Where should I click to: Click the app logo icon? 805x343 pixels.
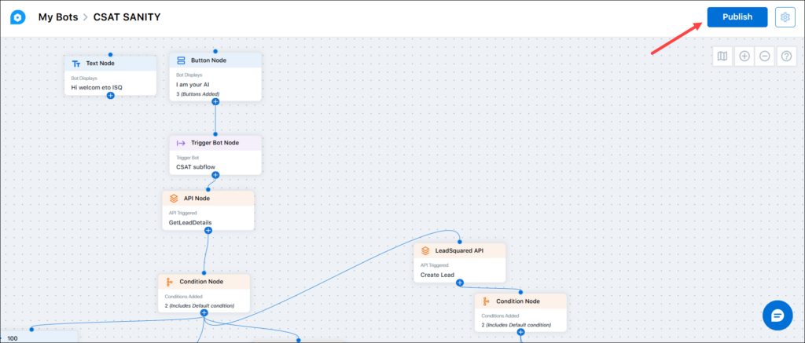pyautogui.click(x=18, y=17)
